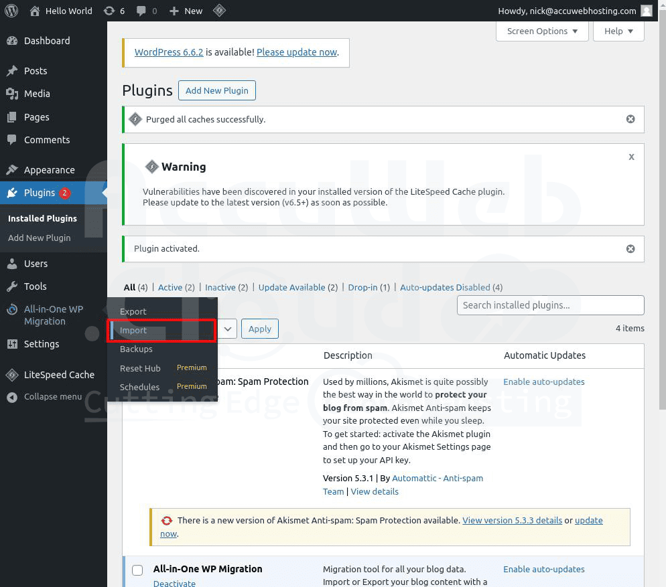
Task: Click the search installed plugins field
Action: [550, 305]
